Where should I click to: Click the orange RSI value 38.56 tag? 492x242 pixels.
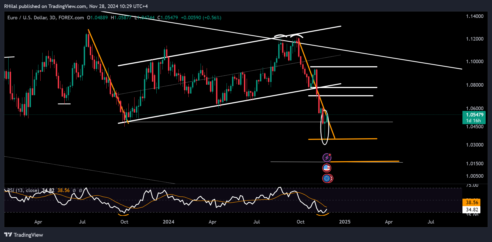[x=472, y=203]
